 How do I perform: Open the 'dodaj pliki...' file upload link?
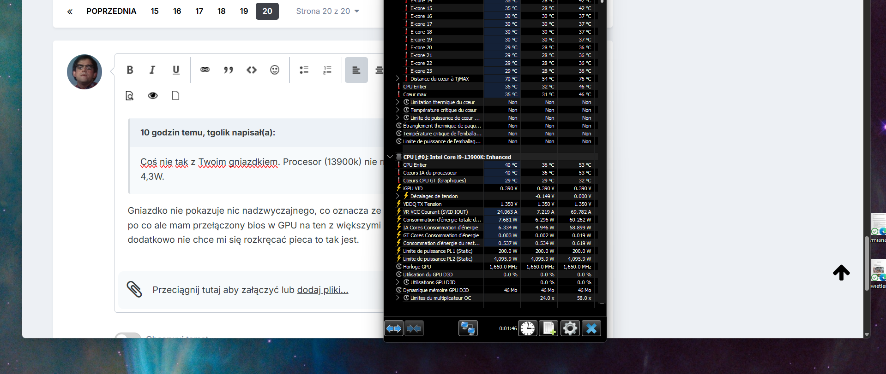click(x=323, y=290)
